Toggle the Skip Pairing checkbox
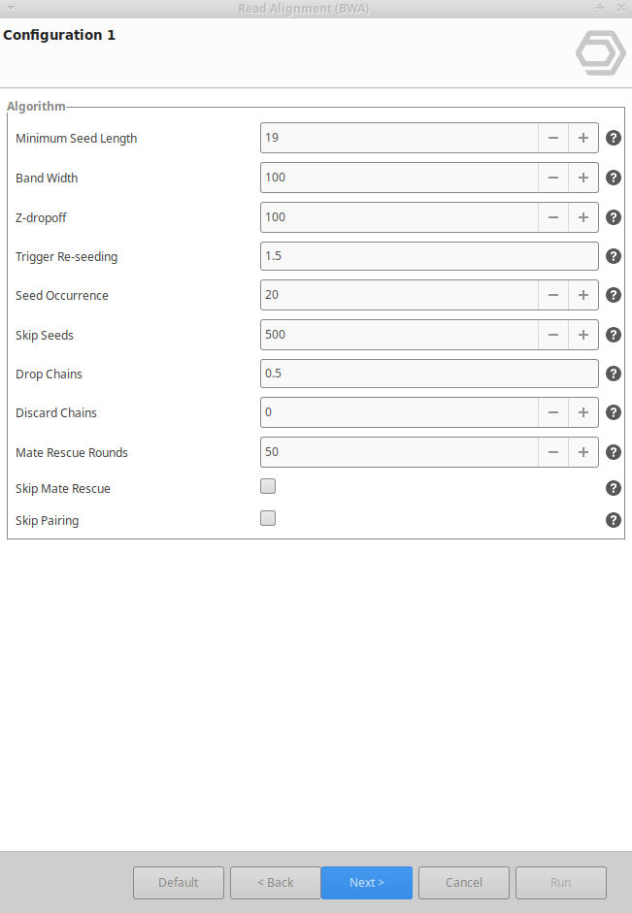 pos(267,518)
